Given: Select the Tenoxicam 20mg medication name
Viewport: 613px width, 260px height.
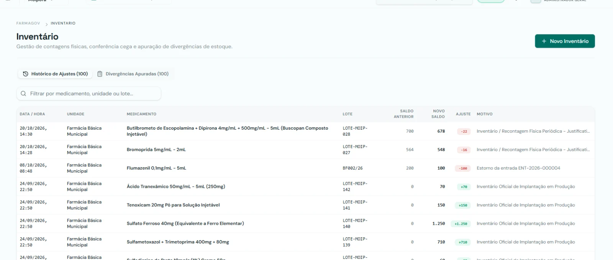Looking at the screenshot, I should 173,205.
